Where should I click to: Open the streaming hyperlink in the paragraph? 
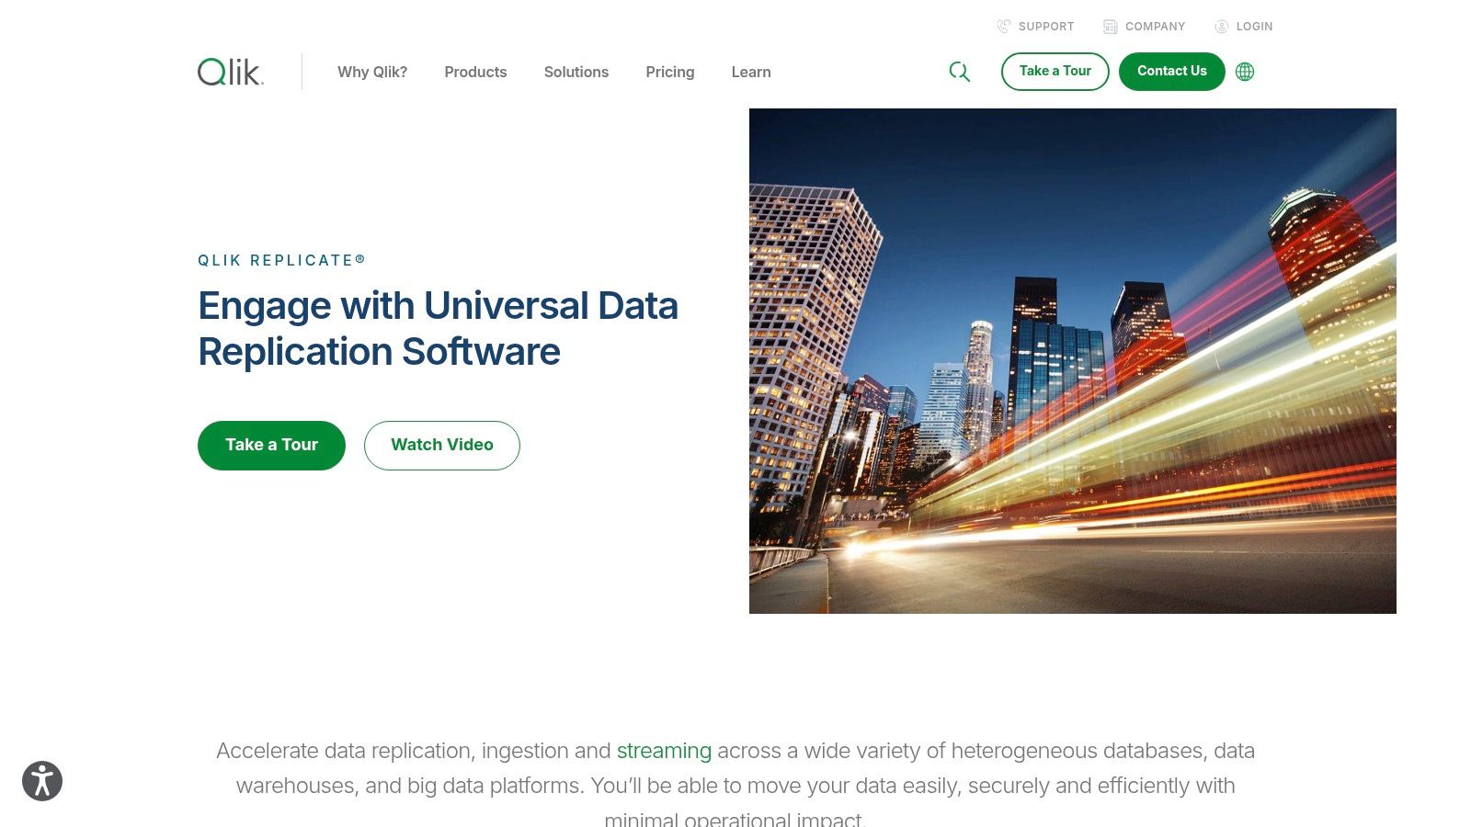[664, 751]
